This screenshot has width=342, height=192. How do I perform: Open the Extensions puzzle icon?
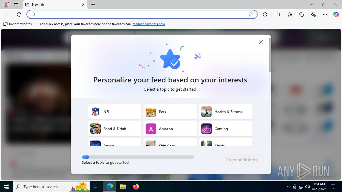(265, 14)
